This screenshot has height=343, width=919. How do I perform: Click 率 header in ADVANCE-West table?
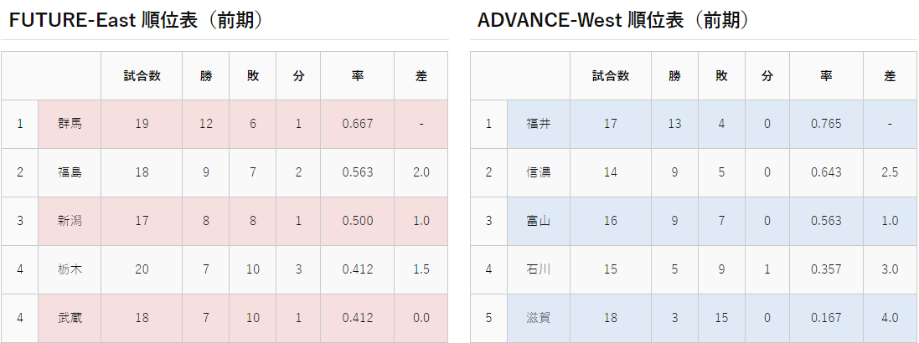(826, 76)
